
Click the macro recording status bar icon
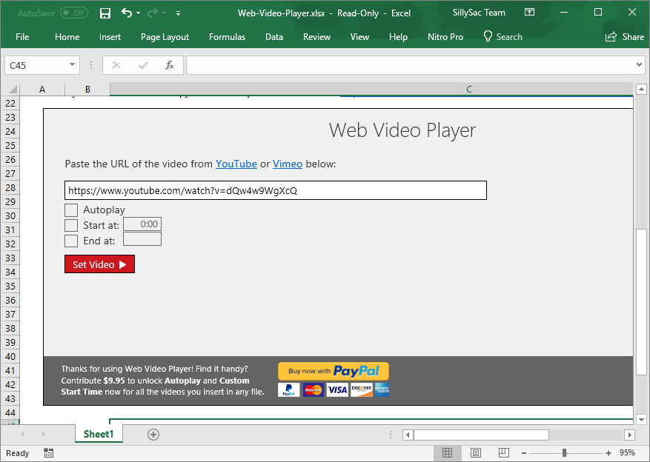(x=48, y=453)
